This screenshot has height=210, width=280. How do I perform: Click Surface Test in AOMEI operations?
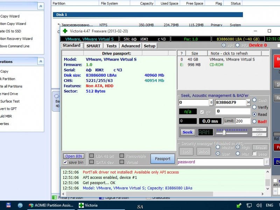[x=10, y=101]
